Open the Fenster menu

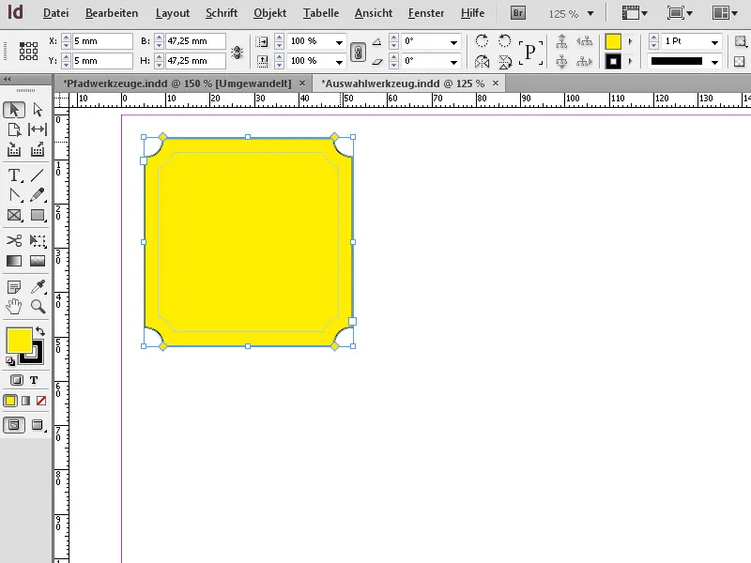tap(426, 13)
